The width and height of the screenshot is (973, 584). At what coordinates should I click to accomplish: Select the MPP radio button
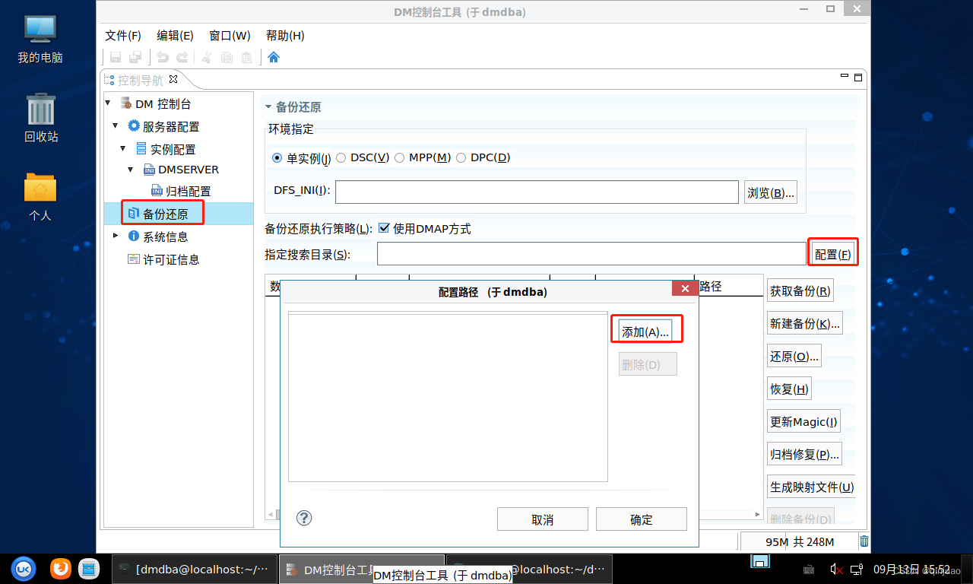tap(399, 157)
